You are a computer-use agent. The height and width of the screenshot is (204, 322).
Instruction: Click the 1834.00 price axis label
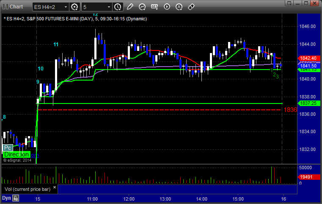[x=308, y=131]
